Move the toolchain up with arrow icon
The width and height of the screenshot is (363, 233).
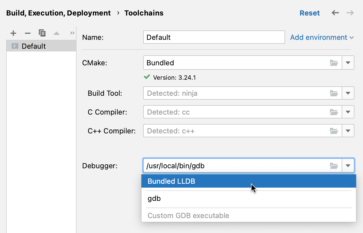point(57,33)
